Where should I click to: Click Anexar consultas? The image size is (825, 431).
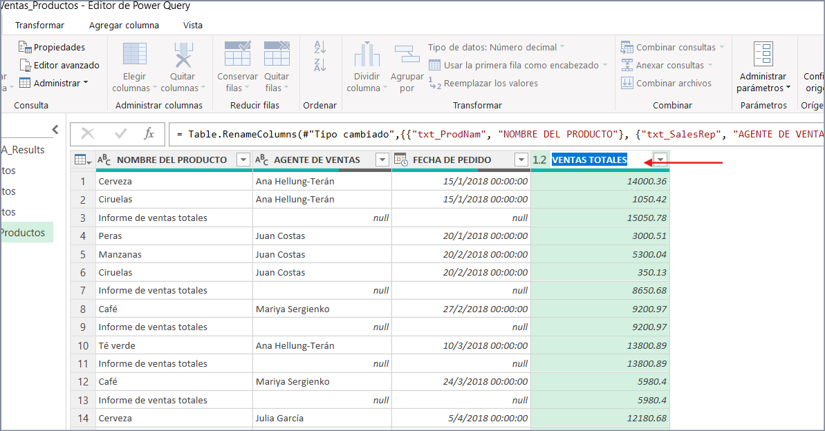click(667, 65)
